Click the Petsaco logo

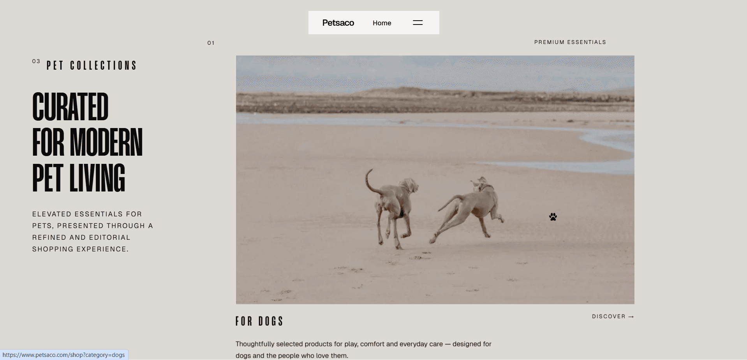338,23
